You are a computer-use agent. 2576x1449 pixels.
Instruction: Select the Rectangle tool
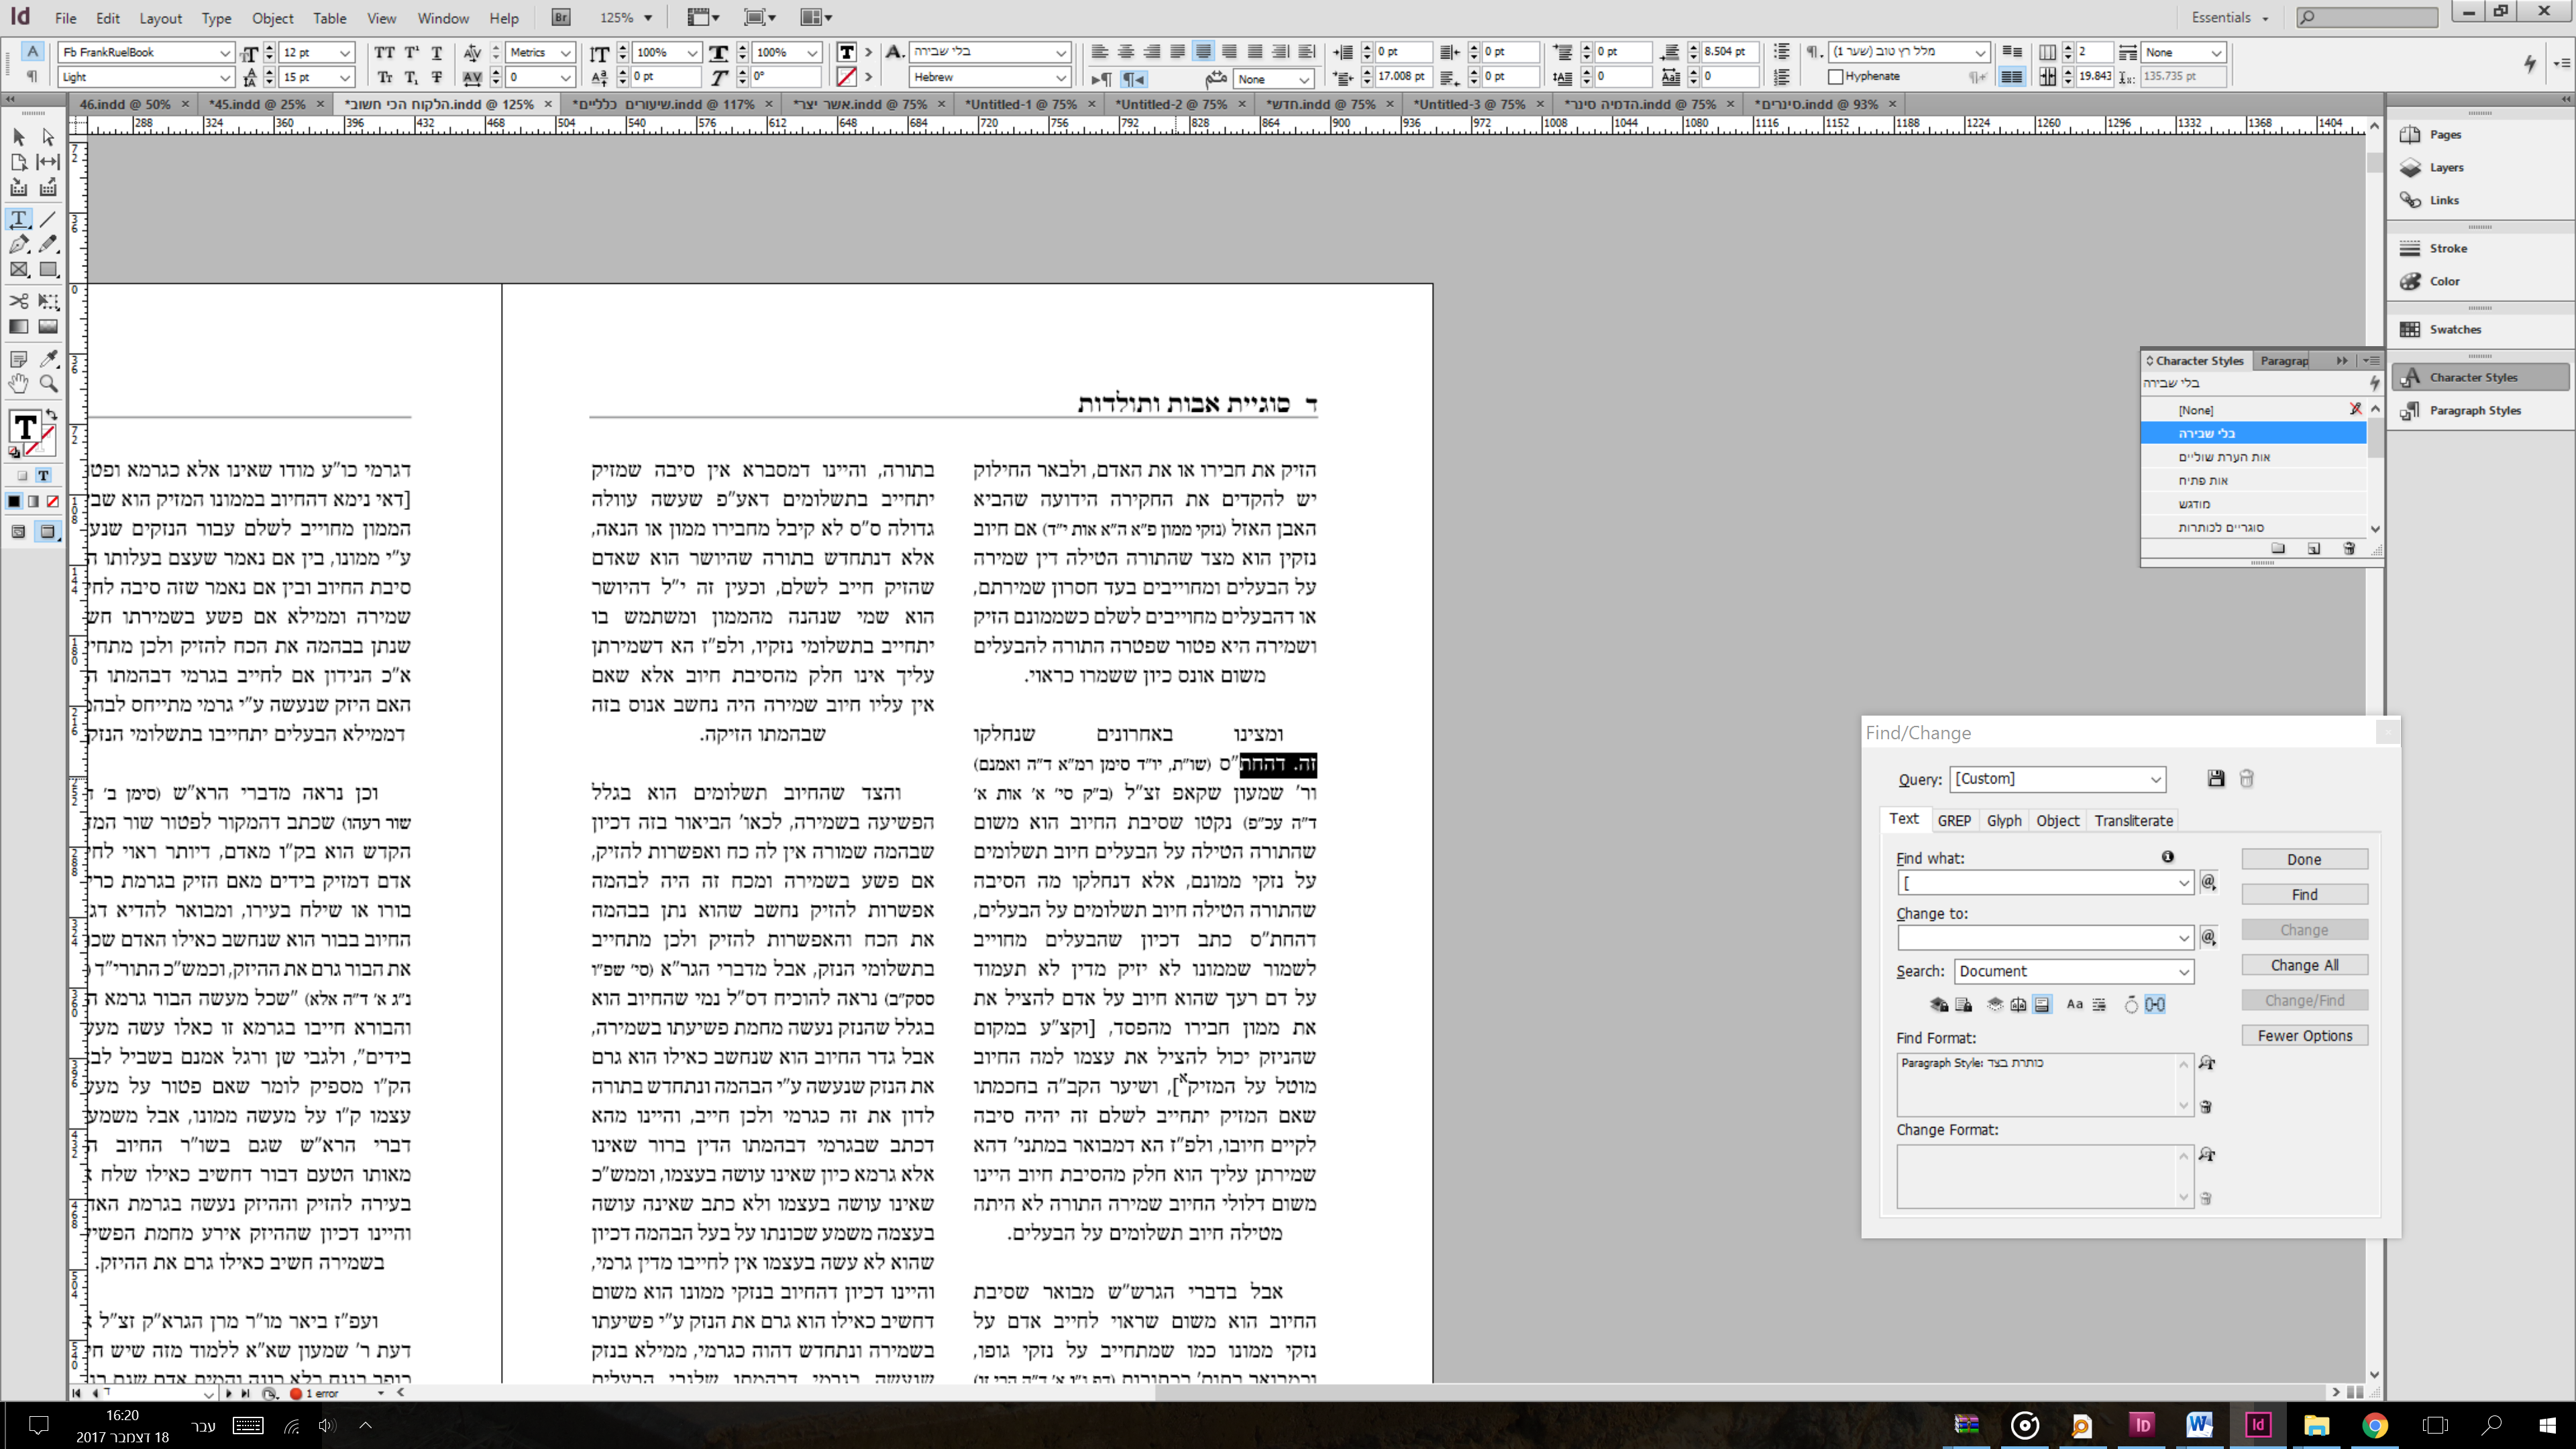click(x=48, y=270)
